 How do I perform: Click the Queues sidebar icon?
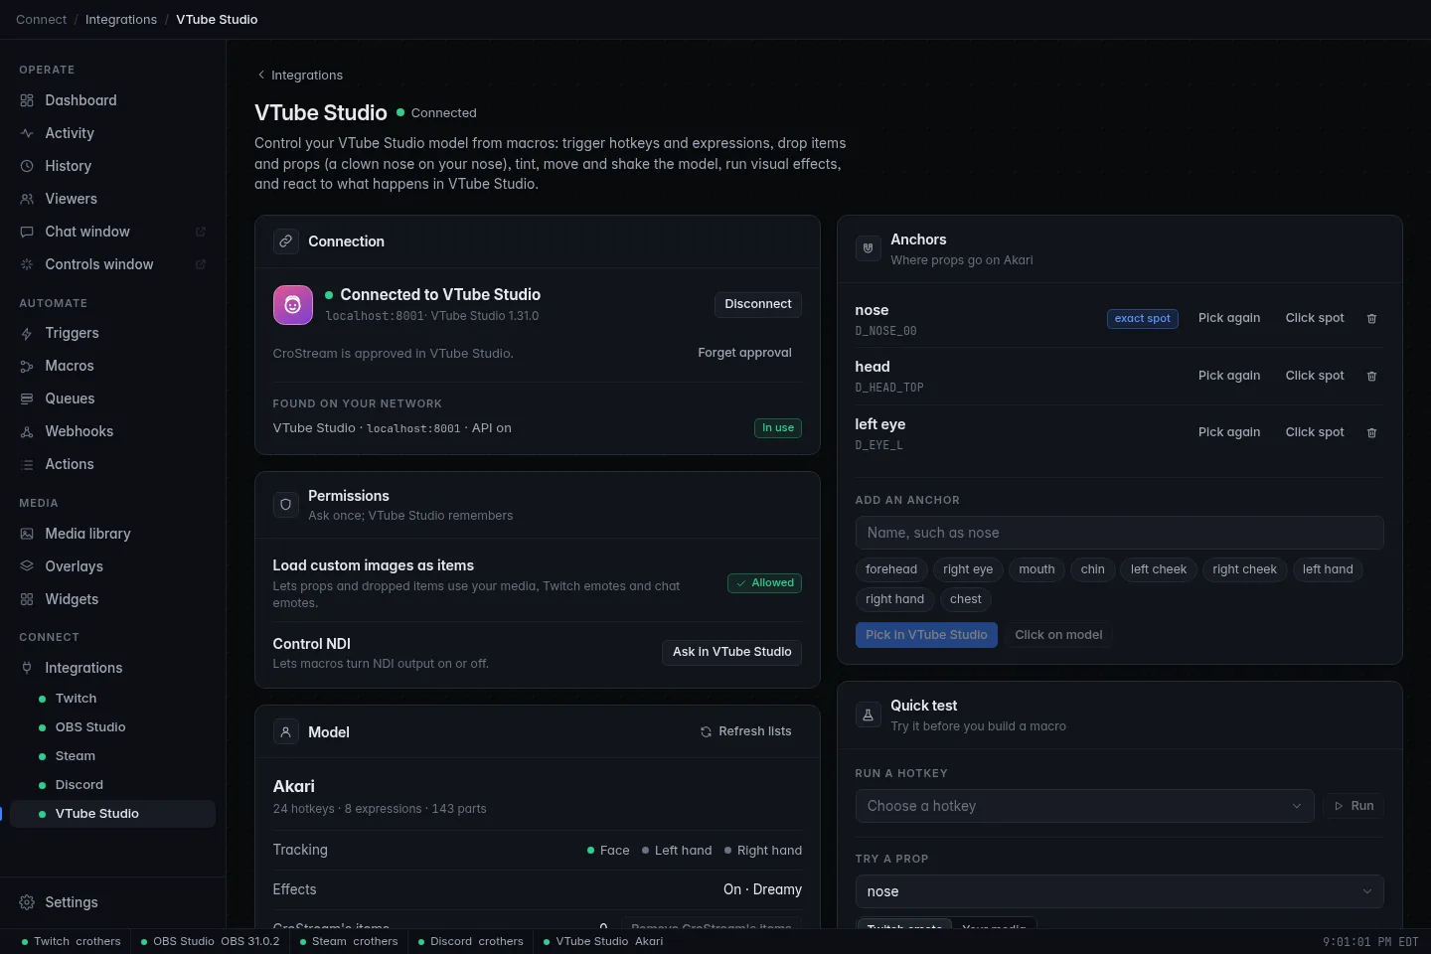[27, 398]
